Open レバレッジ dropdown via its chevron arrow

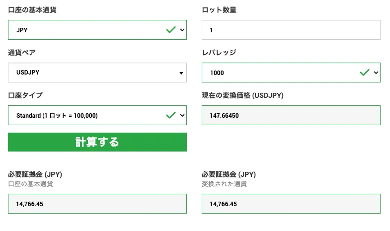point(376,73)
